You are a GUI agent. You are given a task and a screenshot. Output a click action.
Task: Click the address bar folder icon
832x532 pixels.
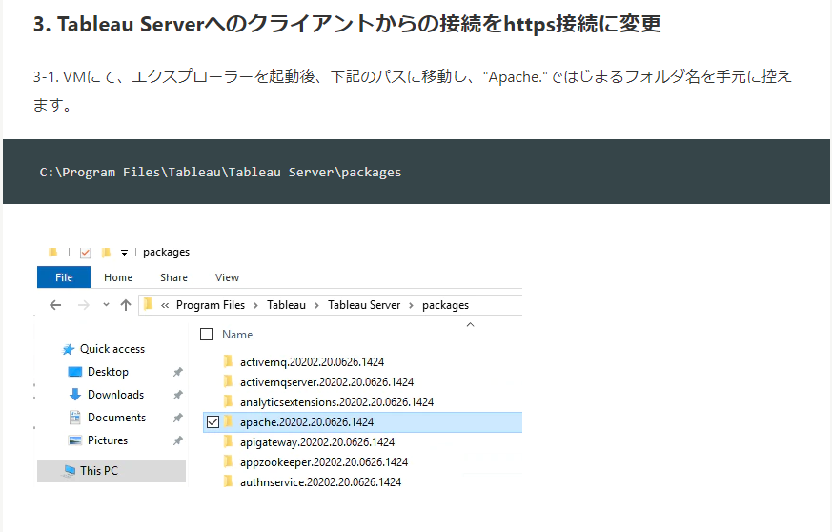coord(148,304)
